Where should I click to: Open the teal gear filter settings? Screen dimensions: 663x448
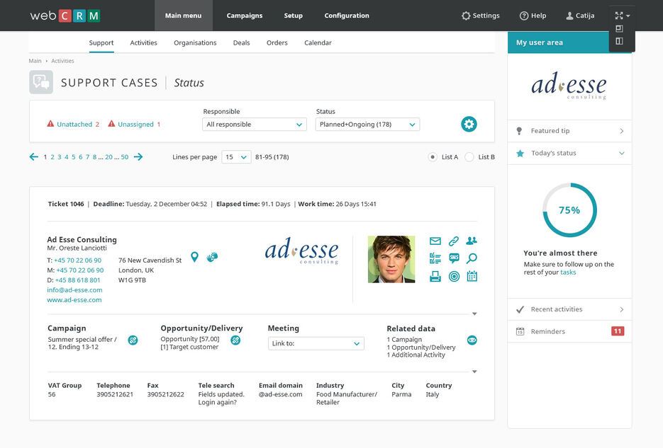pyautogui.click(x=469, y=124)
